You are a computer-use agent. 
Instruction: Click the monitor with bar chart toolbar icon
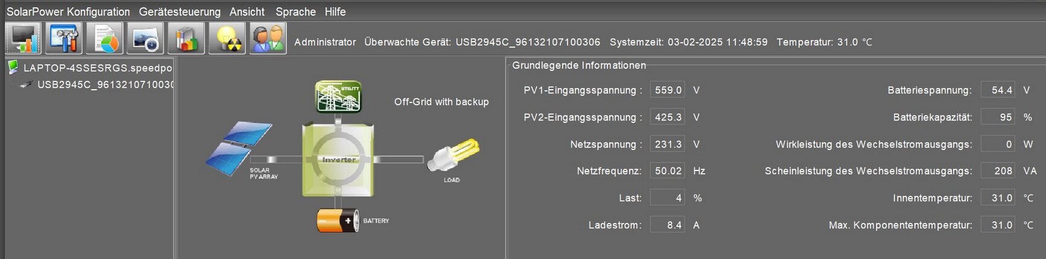pos(23,39)
